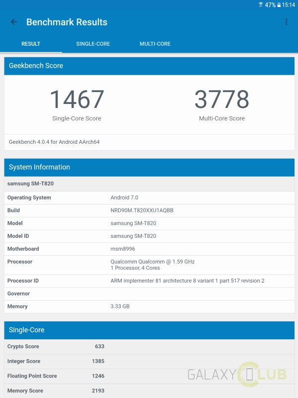The image size is (298, 398).
Task: Select the Integer Score value 1385
Action: (x=98, y=361)
